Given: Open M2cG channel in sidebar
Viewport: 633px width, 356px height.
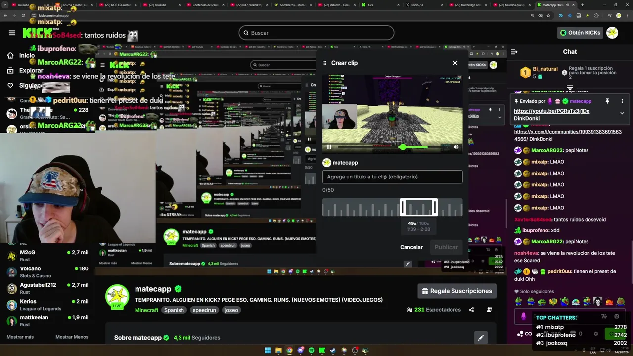Looking at the screenshot, I should point(47,256).
